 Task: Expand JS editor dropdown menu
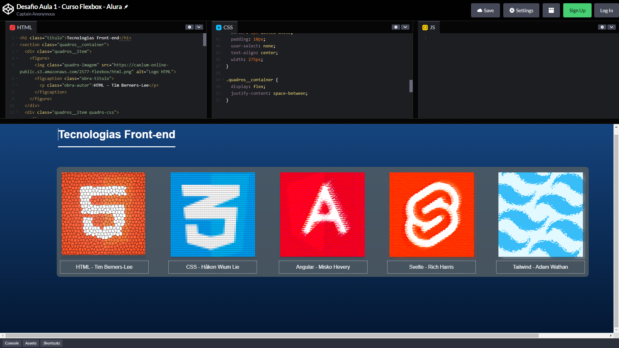[612, 27]
